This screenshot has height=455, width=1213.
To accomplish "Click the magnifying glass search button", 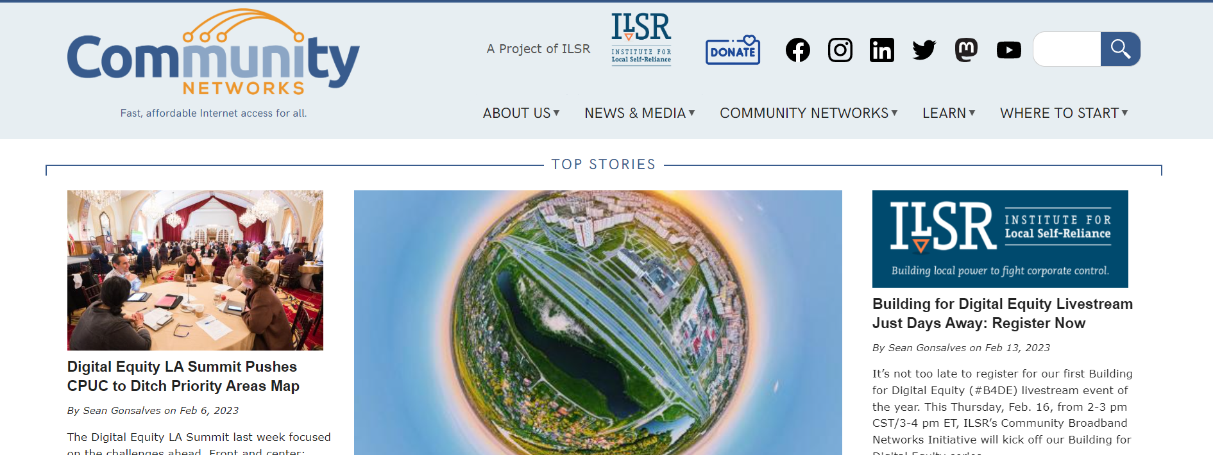I will tap(1120, 49).
